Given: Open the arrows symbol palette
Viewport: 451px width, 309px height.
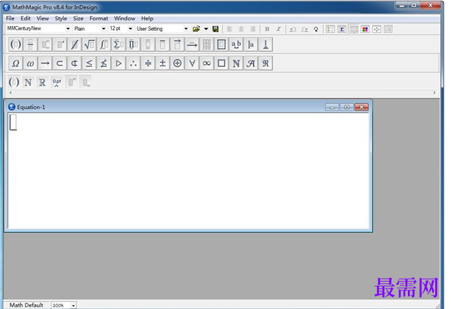Looking at the screenshot, I should pos(45,63).
